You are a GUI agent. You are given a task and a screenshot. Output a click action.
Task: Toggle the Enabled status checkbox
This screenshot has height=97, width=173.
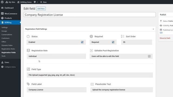click(82, 42)
